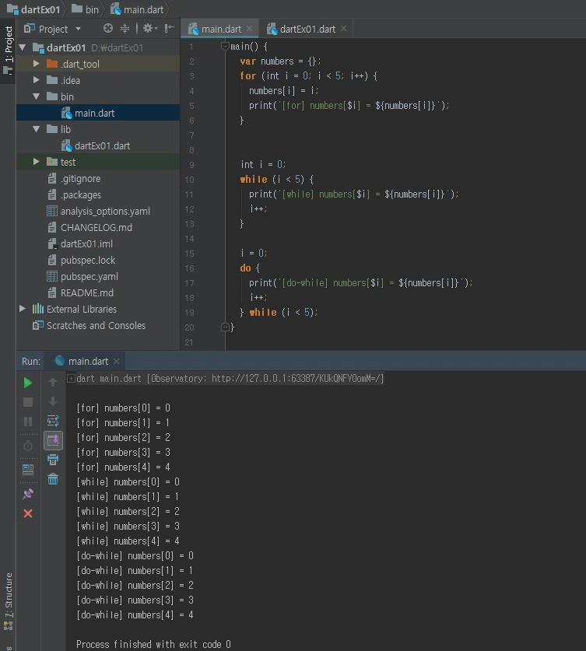586x651 pixels.
Task: Click bin in breadcrumb bar
Action: click(85, 9)
